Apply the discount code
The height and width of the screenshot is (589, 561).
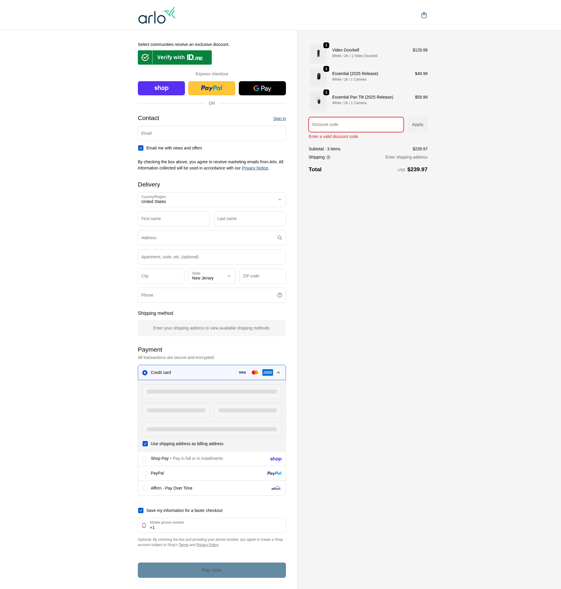coord(418,124)
